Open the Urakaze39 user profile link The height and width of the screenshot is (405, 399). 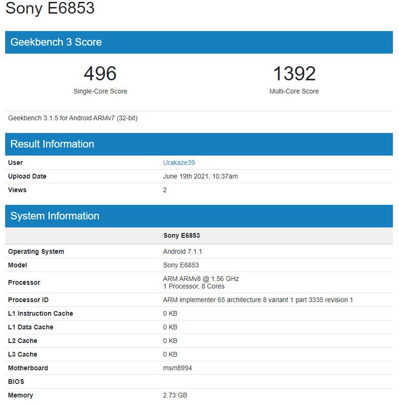(x=179, y=163)
